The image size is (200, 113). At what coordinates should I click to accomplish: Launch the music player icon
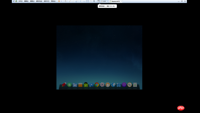[x=86, y=85]
